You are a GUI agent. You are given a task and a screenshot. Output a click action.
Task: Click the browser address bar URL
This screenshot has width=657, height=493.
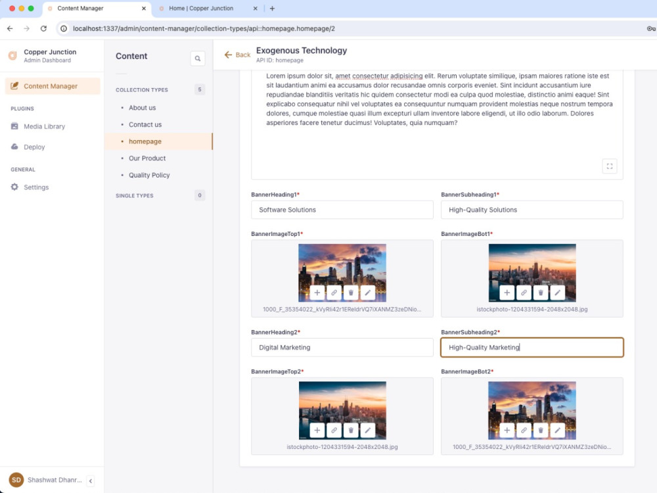point(204,28)
